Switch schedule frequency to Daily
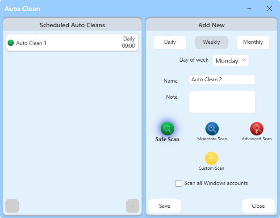This screenshot has height=218, width=280. click(x=170, y=42)
